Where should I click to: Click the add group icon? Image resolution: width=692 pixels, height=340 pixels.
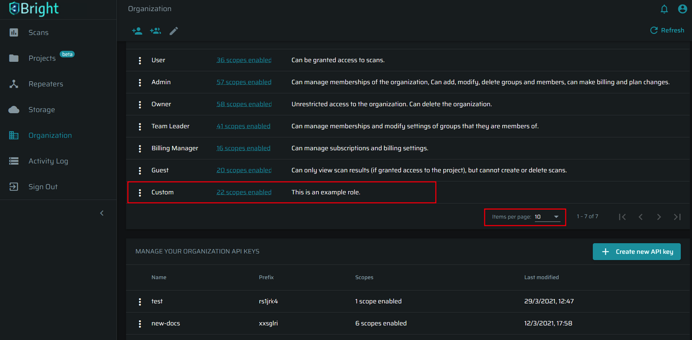156,31
